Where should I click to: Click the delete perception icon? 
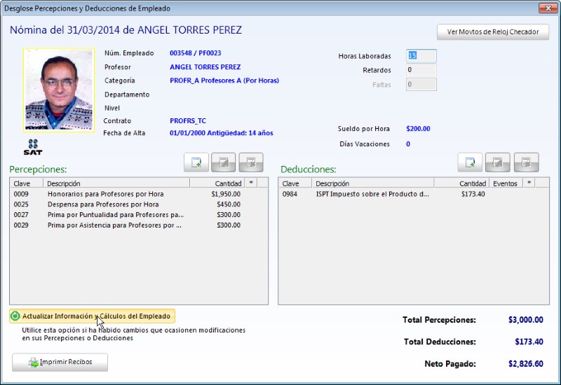point(251,162)
